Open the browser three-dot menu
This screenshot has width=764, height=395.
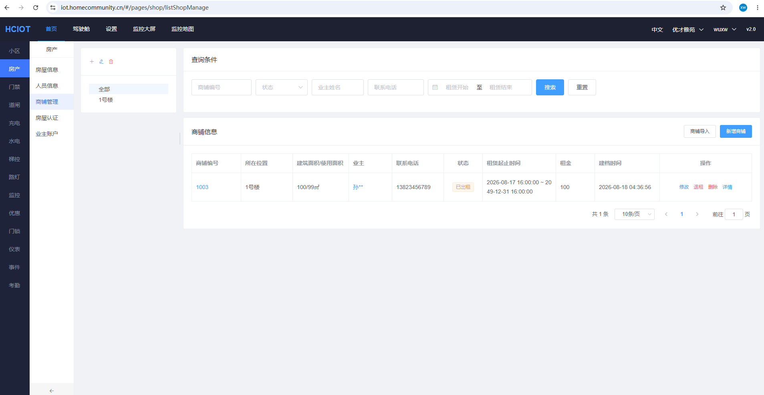[757, 8]
